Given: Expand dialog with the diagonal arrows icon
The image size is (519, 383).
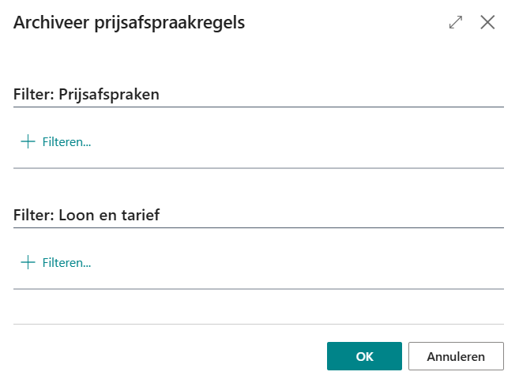Looking at the screenshot, I should point(456,23).
